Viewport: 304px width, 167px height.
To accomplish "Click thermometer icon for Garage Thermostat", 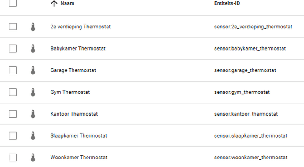I will pyautogui.click(x=33, y=70).
